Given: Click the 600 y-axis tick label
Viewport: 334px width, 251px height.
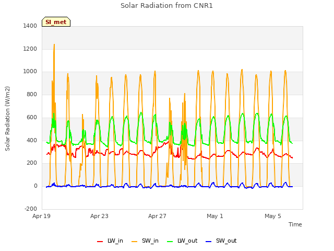Looking at the screenshot, I should 32,117.
